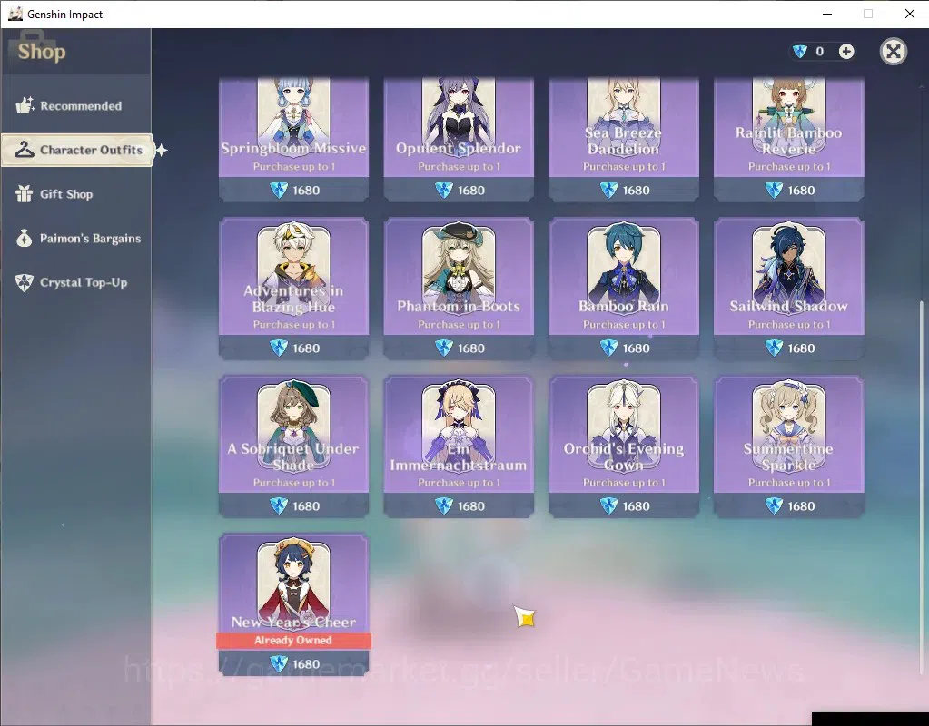Click the 1680 price under Opulent Splendor

[471, 190]
